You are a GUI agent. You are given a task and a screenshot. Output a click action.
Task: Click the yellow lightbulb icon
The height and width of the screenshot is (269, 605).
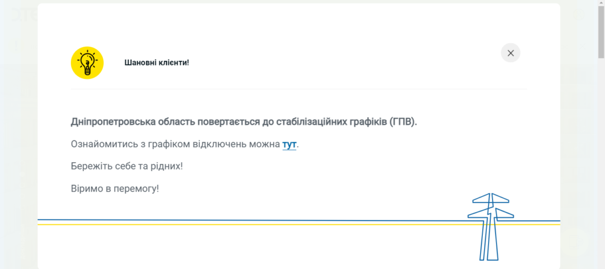click(x=87, y=63)
